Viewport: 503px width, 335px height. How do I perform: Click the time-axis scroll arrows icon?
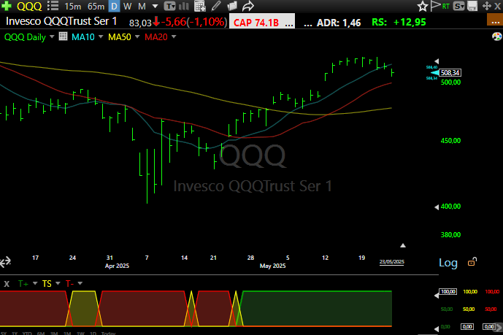(5, 262)
